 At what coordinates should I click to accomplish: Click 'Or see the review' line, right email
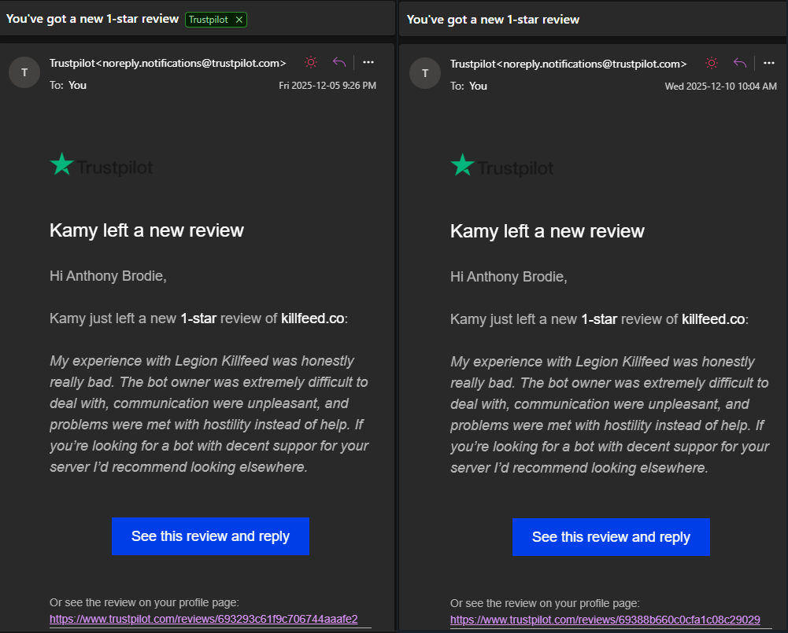545,603
